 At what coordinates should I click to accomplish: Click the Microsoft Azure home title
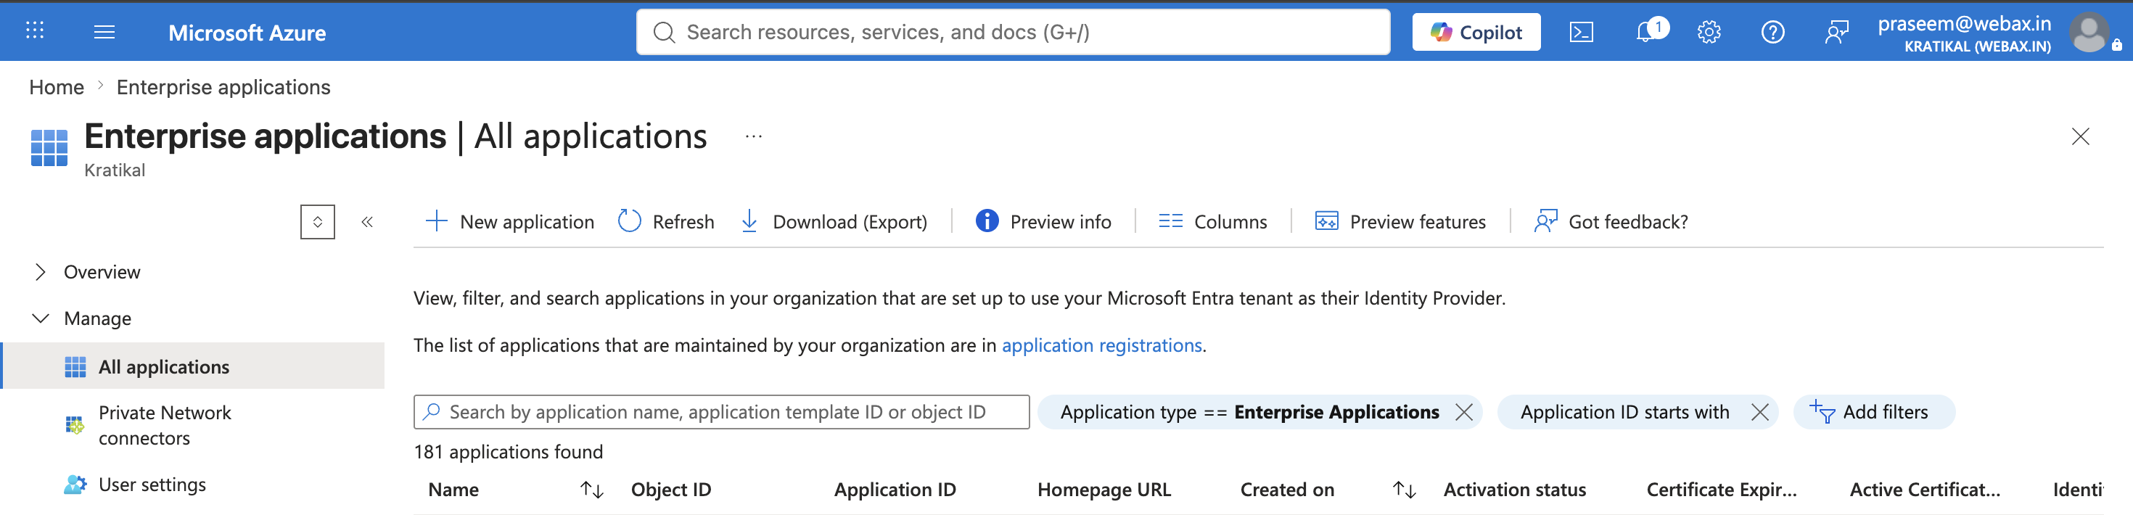pos(247,33)
